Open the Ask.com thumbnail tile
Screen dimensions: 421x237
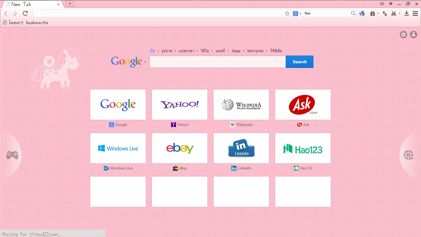point(303,105)
